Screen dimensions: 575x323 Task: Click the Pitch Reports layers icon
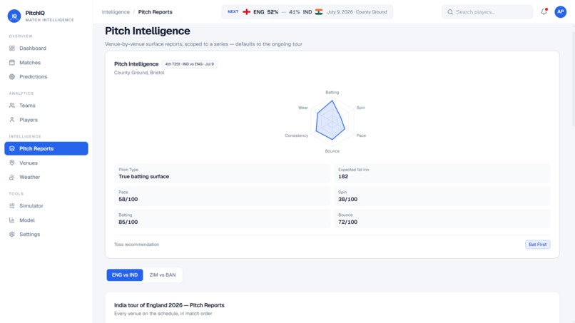point(11,148)
